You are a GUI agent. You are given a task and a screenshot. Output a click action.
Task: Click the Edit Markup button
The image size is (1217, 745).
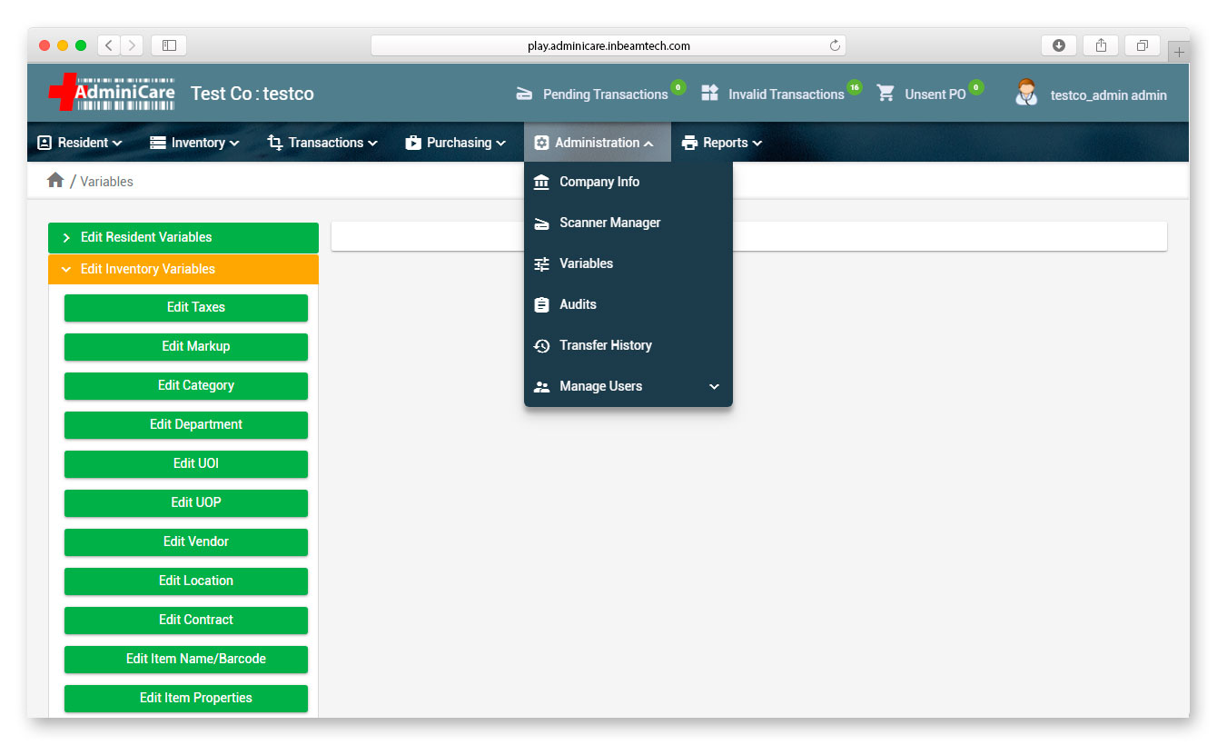click(186, 346)
